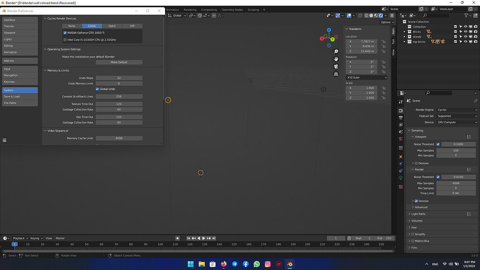Play the animation forward

pos(203,238)
